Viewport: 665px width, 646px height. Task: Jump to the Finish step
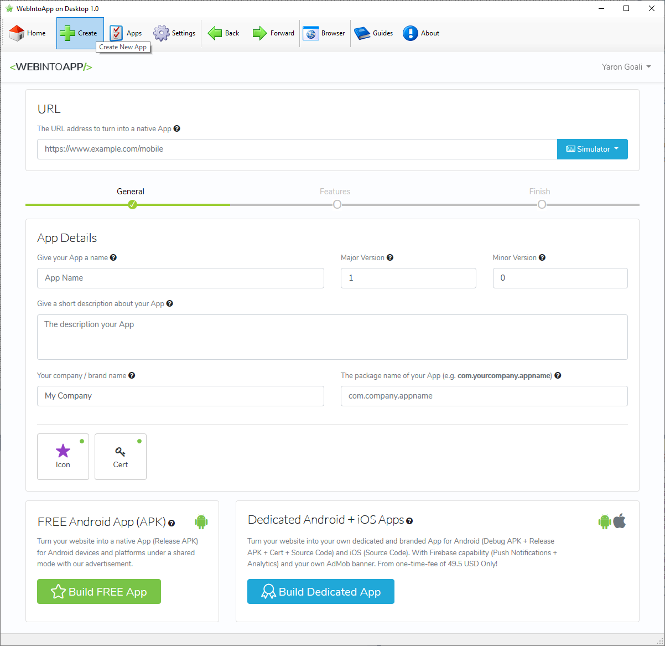tap(542, 204)
